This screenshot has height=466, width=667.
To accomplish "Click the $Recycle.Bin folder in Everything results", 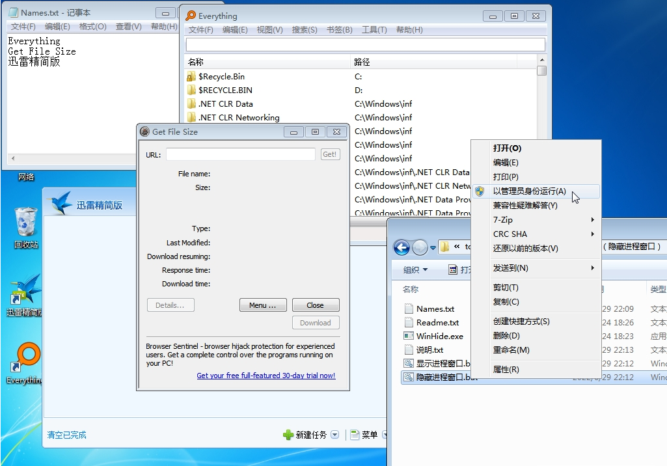I will [220, 76].
